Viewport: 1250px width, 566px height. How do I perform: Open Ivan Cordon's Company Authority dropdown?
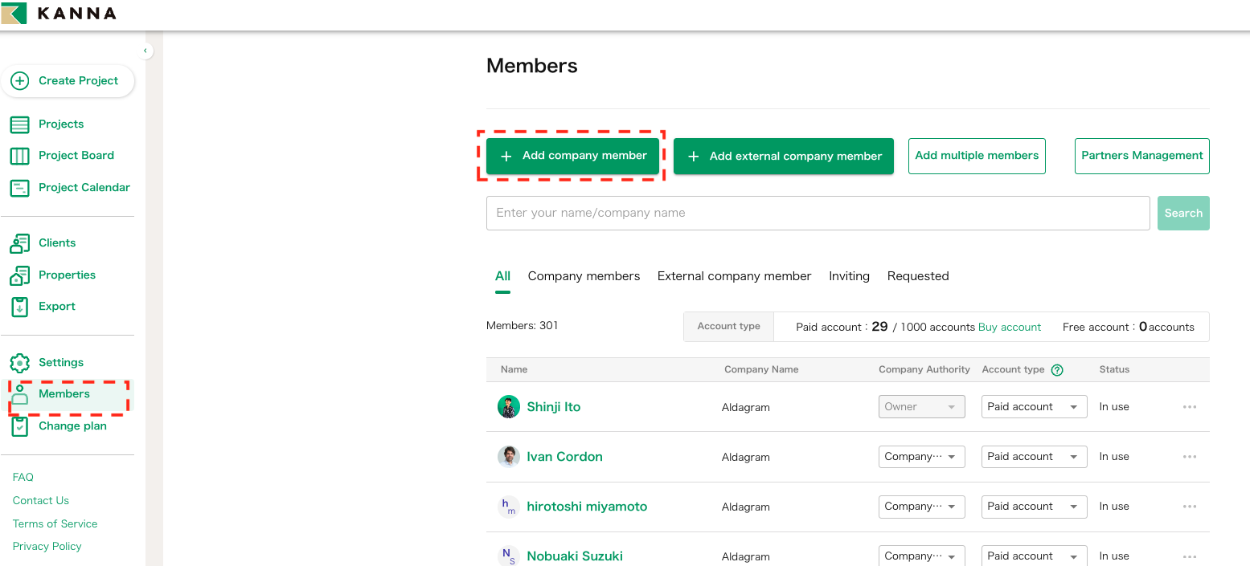pyautogui.click(x=921, y=457)
